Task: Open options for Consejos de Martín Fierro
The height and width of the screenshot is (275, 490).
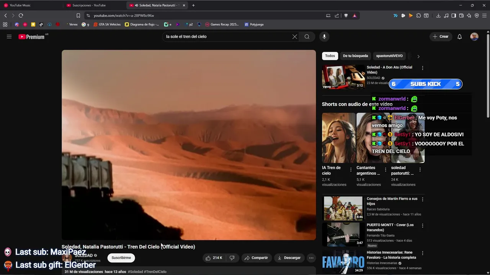Action: [x=423, y=199]
